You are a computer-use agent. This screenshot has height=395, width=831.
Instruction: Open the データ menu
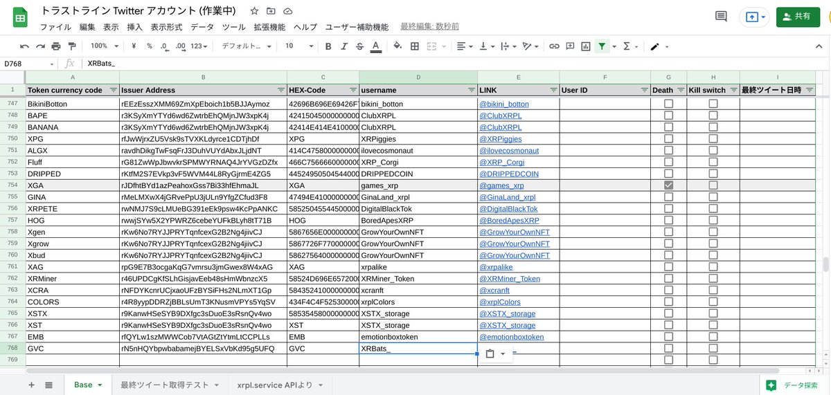(x=202, y=27)
